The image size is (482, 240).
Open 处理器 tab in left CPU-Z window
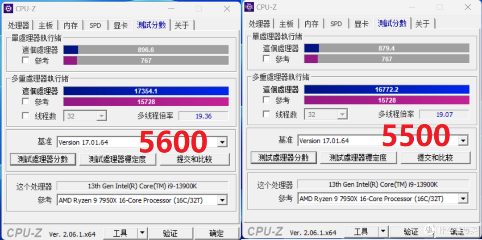[19, 25]
